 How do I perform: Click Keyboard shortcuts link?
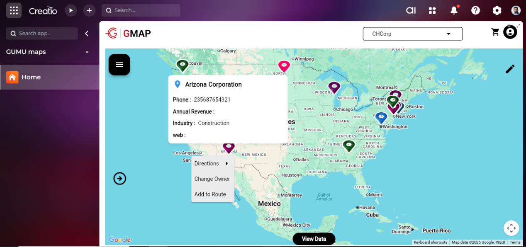pyautogui.click(x=430, y=242)
